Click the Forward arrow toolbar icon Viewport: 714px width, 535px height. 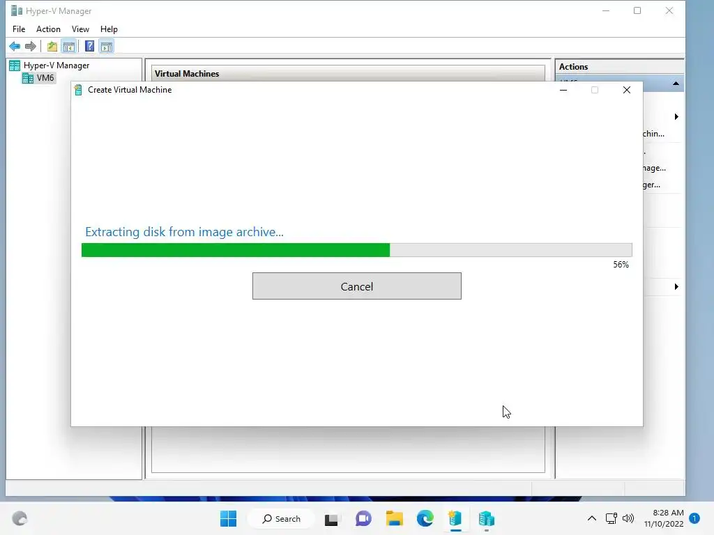[x=31, y=46]
